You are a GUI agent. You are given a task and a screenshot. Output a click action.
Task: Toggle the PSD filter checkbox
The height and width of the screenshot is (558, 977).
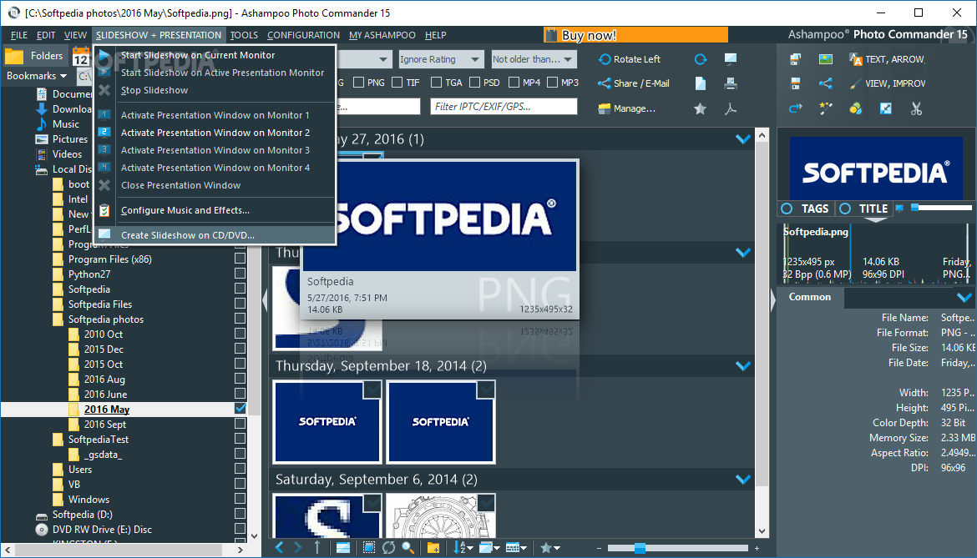(x=475, y=82)
